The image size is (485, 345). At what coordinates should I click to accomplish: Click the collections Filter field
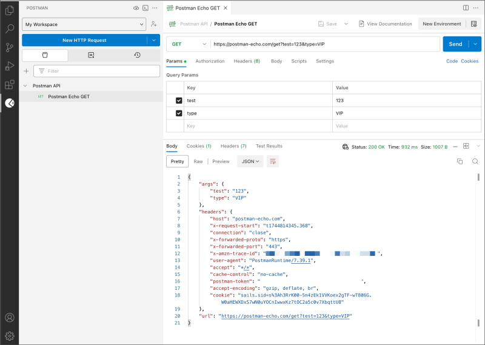(x=96, y=71)
